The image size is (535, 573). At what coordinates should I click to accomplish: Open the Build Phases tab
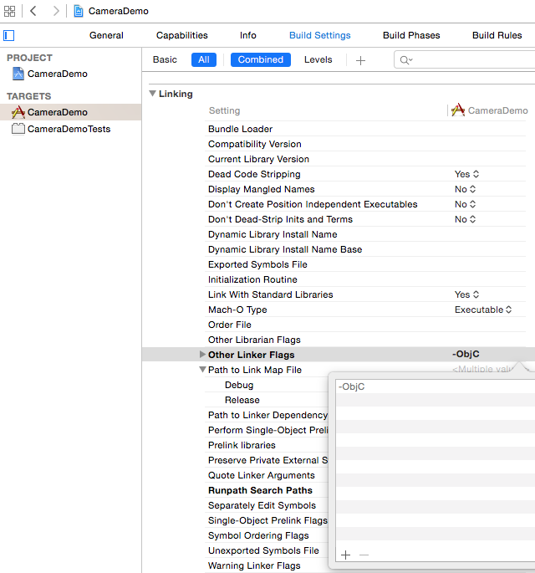[411, 35]
